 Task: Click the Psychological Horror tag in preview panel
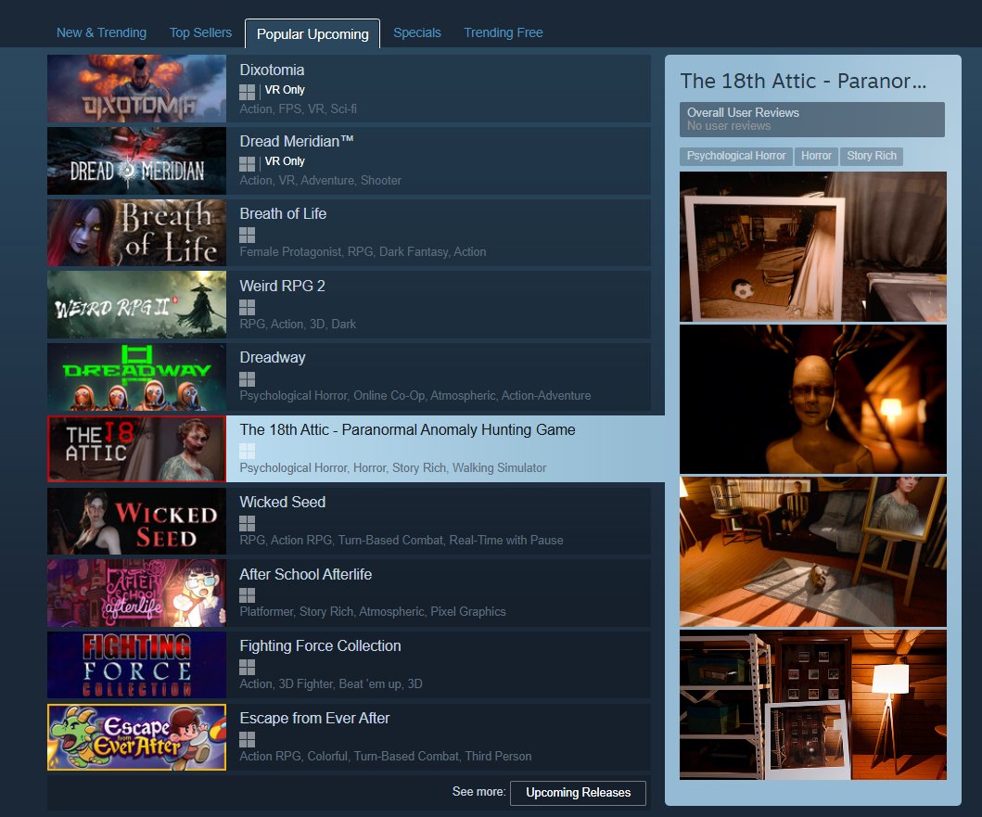click(736, 156)
